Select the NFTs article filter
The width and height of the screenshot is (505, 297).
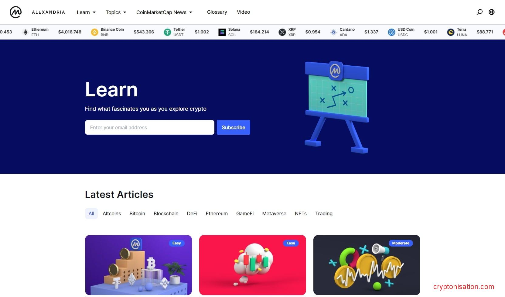[x=301, y=213]
